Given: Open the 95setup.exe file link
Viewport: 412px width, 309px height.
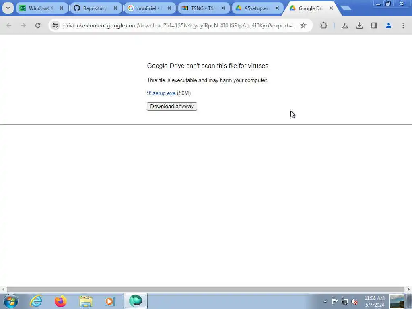Looking at the screenshot, I should click(x=161, y=93).
